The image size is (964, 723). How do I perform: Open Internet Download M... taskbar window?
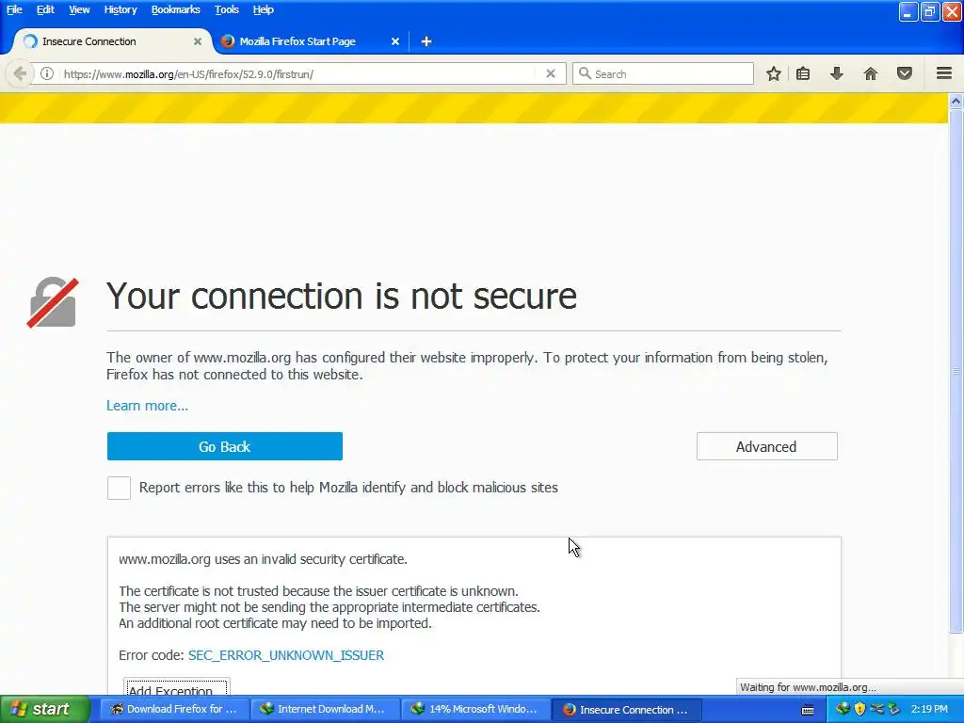pos(324,710)
